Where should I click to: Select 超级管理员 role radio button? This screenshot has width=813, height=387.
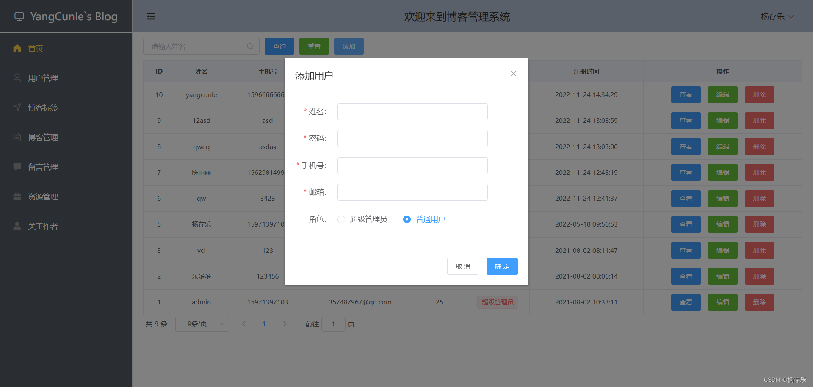point(341,219)
